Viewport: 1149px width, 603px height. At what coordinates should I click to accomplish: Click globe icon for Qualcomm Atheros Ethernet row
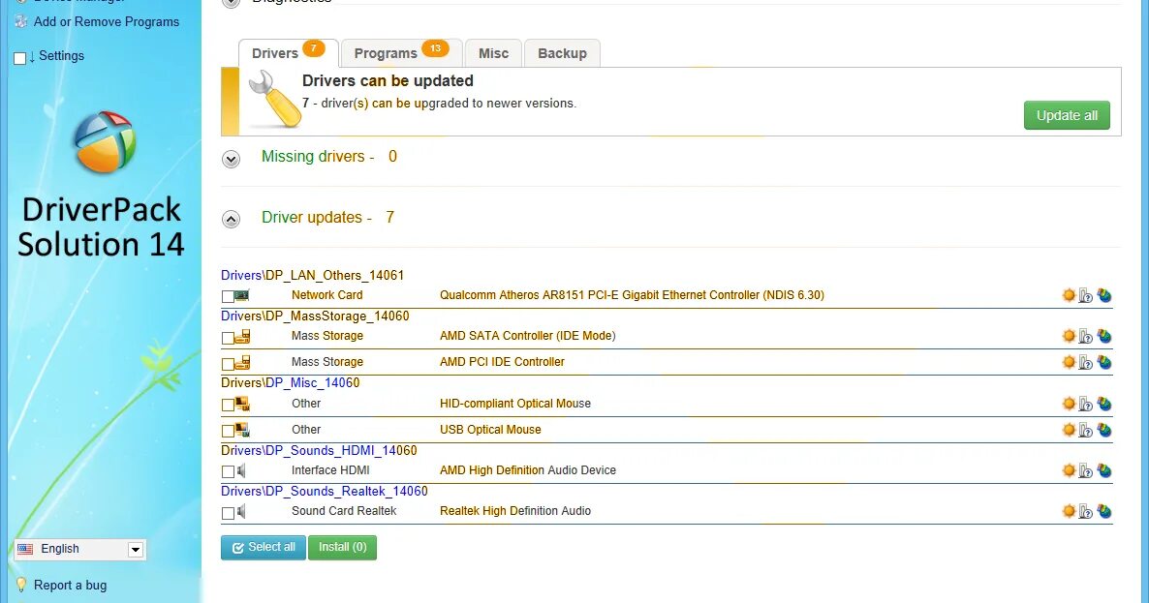(1104, 295)
